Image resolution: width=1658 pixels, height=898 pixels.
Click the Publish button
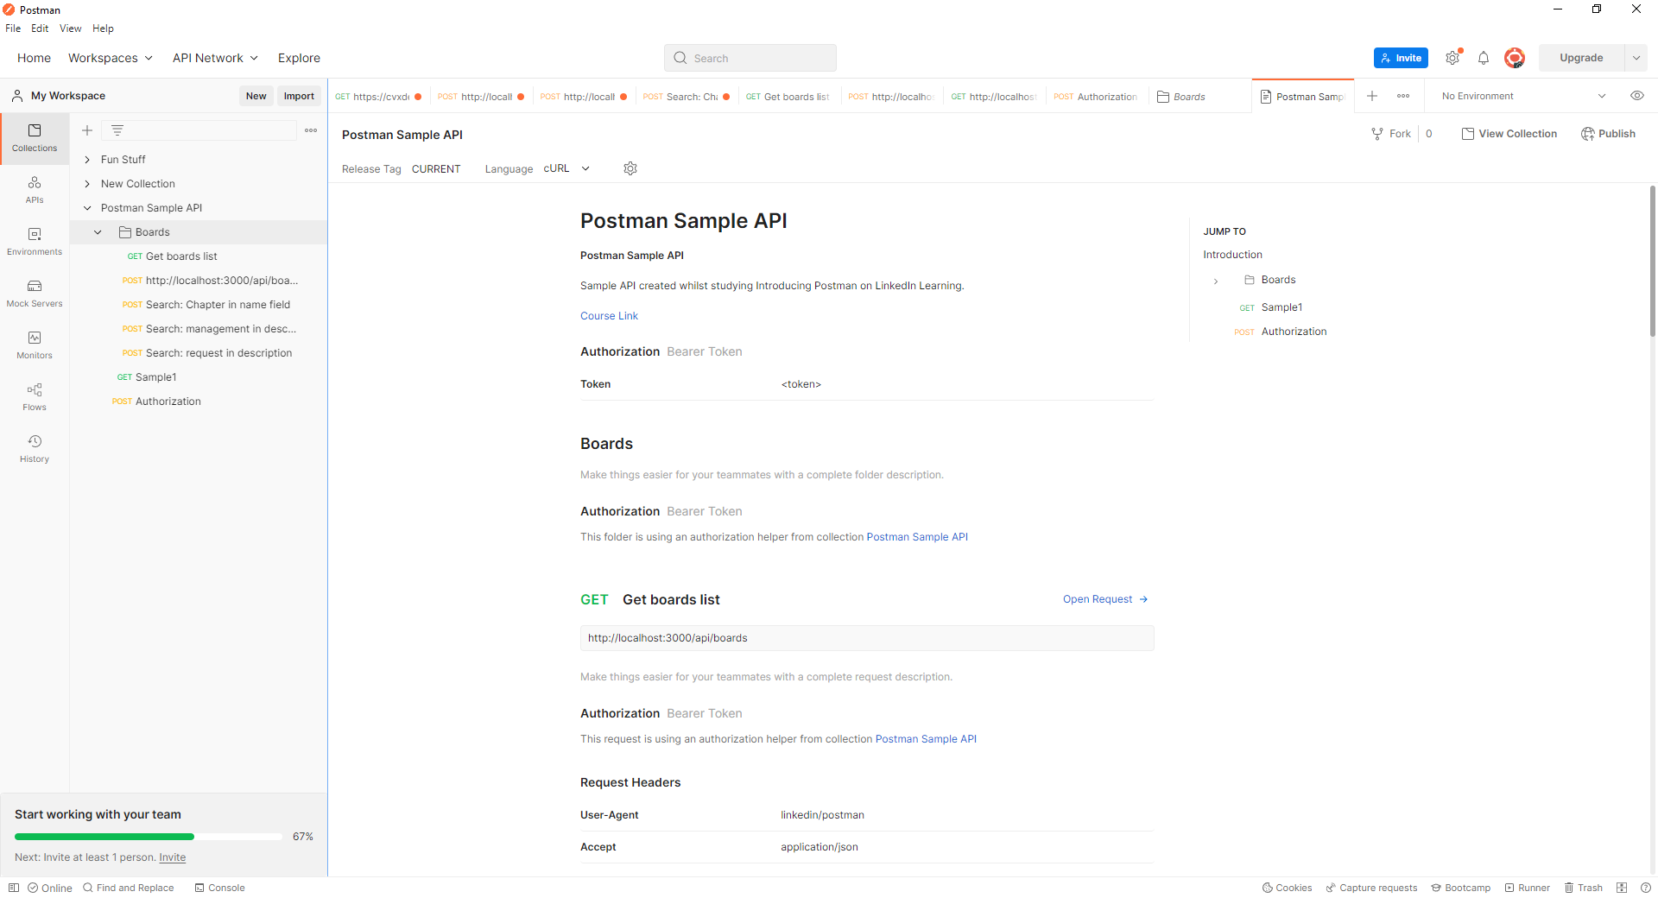click(1608, 134)
